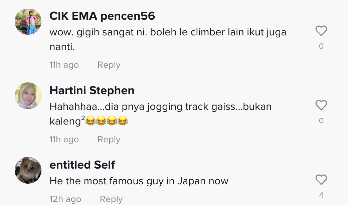This screenshot has height=205, width=348.
Task: Open CIK EMA pencen56's profile picture
Action: [x=28, y=22]
